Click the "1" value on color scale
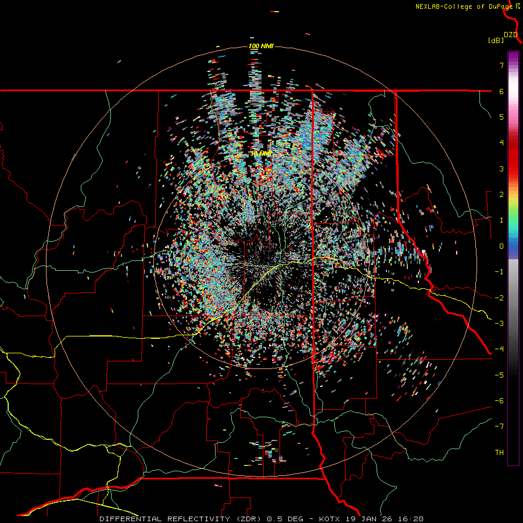The height and width of the screenshot is (523, 523). coord(501,220)
